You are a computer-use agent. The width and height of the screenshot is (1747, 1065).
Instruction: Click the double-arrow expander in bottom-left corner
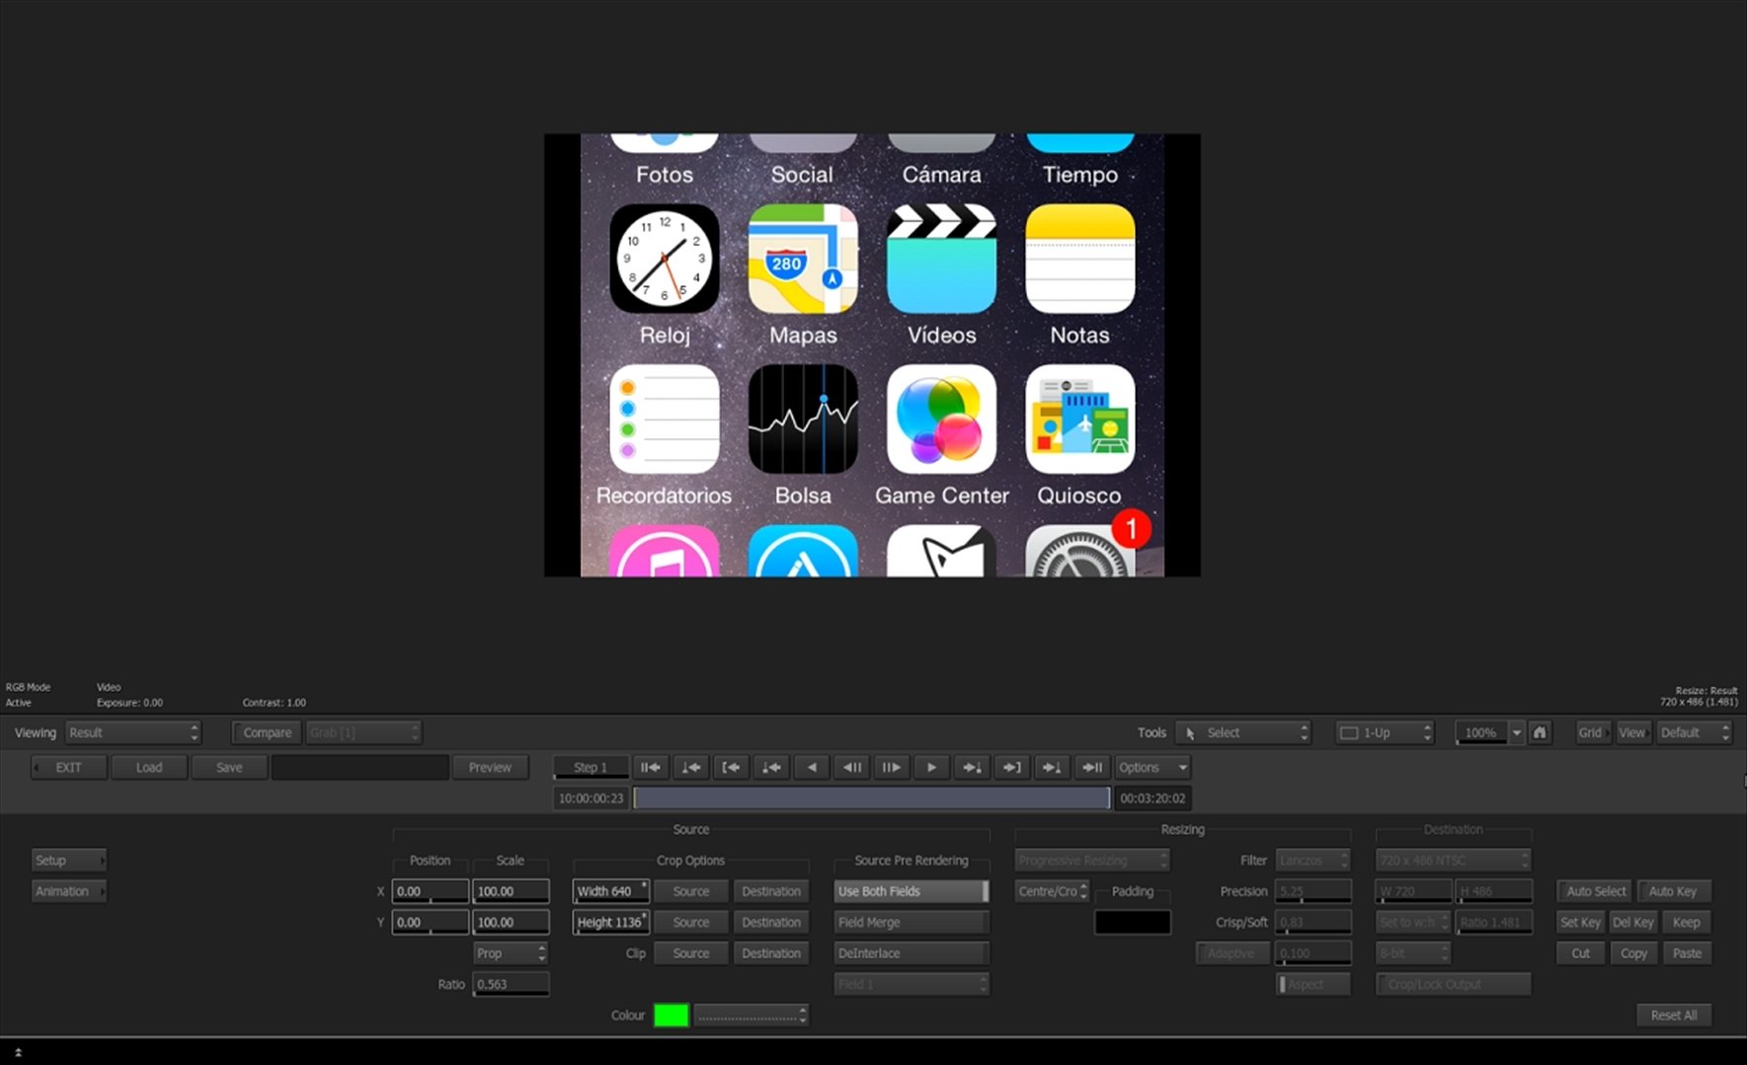click(x=18, y=1053)
